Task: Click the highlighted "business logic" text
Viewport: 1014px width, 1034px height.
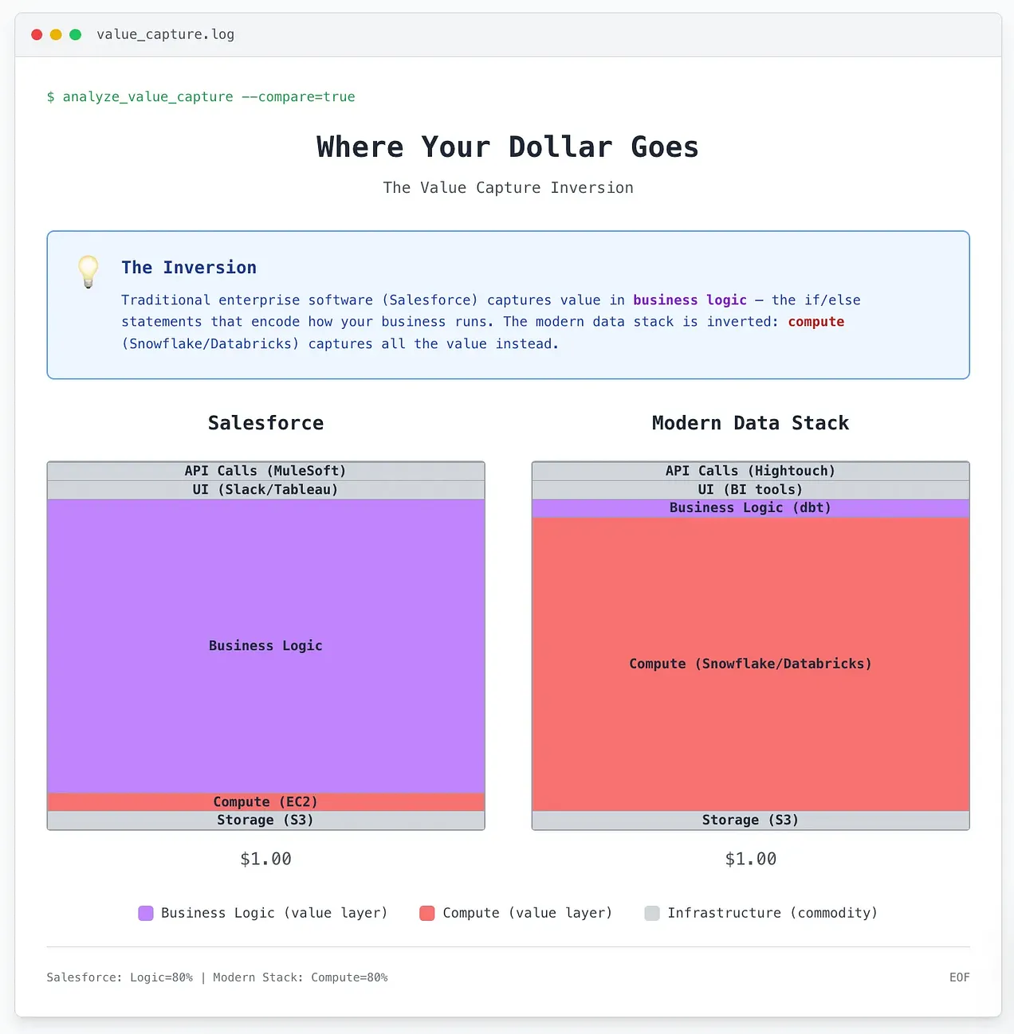Action: click(690, 300)
